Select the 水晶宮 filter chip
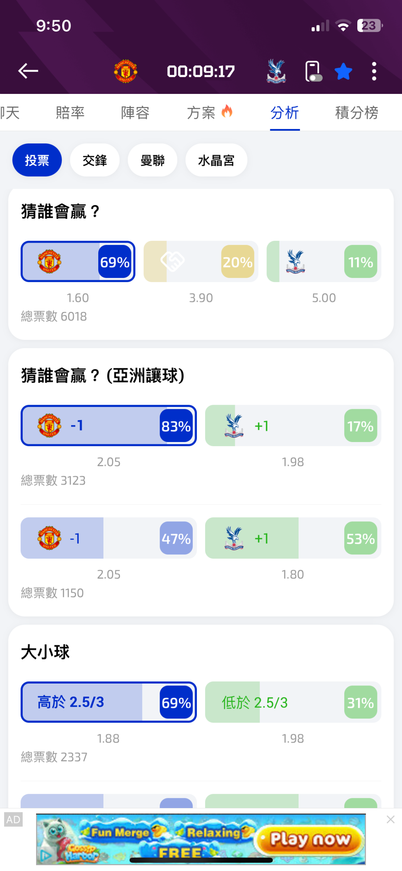Image resolution: width=402 pixels, height=871 pixels. coord(216,160)
